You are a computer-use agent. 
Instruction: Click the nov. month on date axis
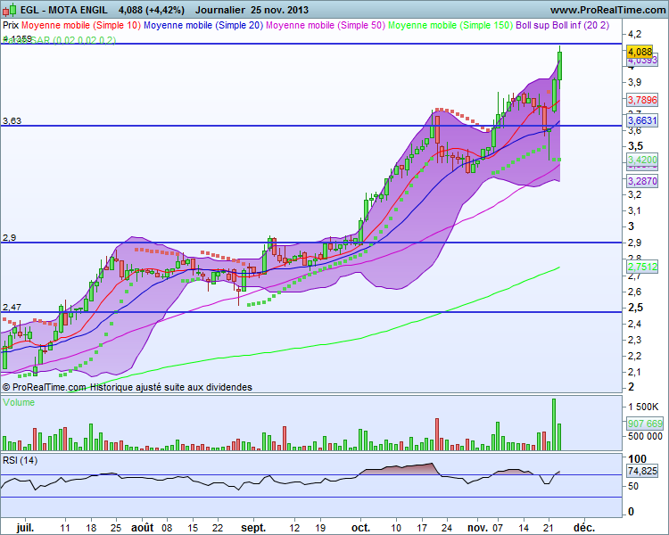point(478,528)
